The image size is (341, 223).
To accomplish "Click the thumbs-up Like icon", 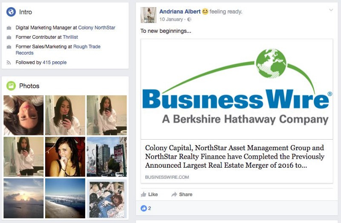I will (x=144, y=194).
